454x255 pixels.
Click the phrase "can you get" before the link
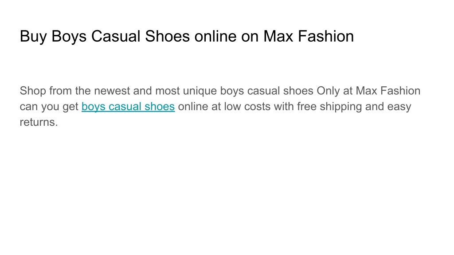click(x=49, y=107)
